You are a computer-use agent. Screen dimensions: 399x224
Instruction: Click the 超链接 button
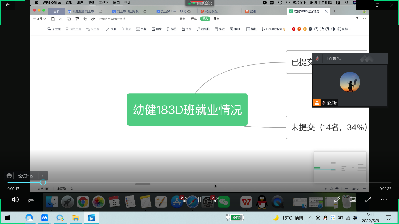[x=203, y=29]
